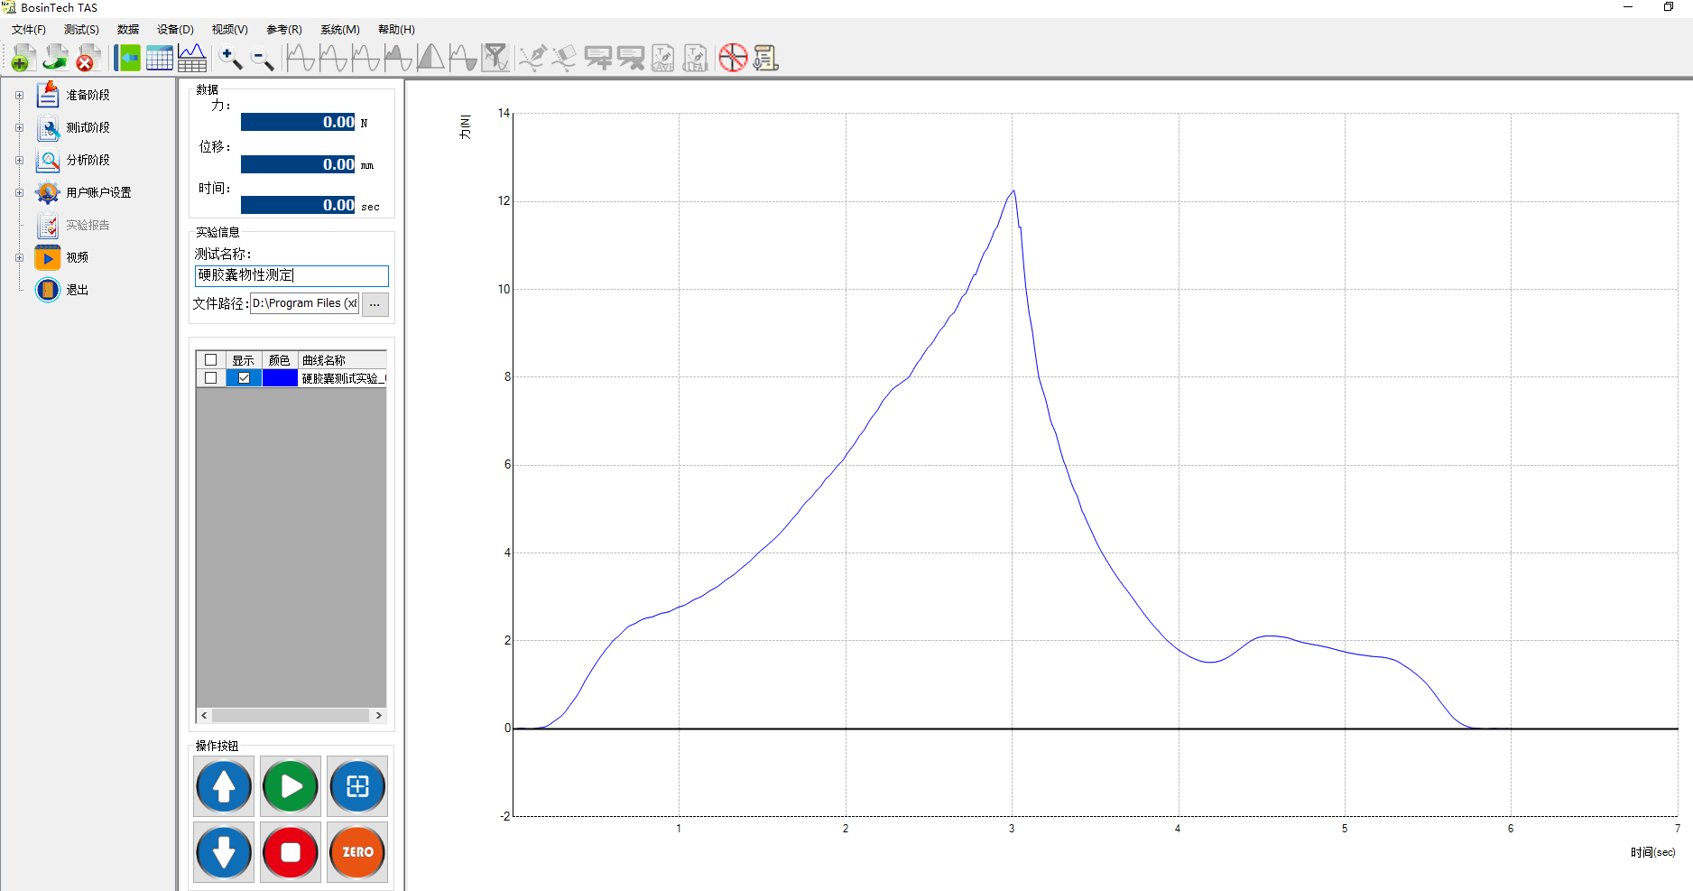
Task: Open the data table grid icon
Action: (x=160, y=59)
